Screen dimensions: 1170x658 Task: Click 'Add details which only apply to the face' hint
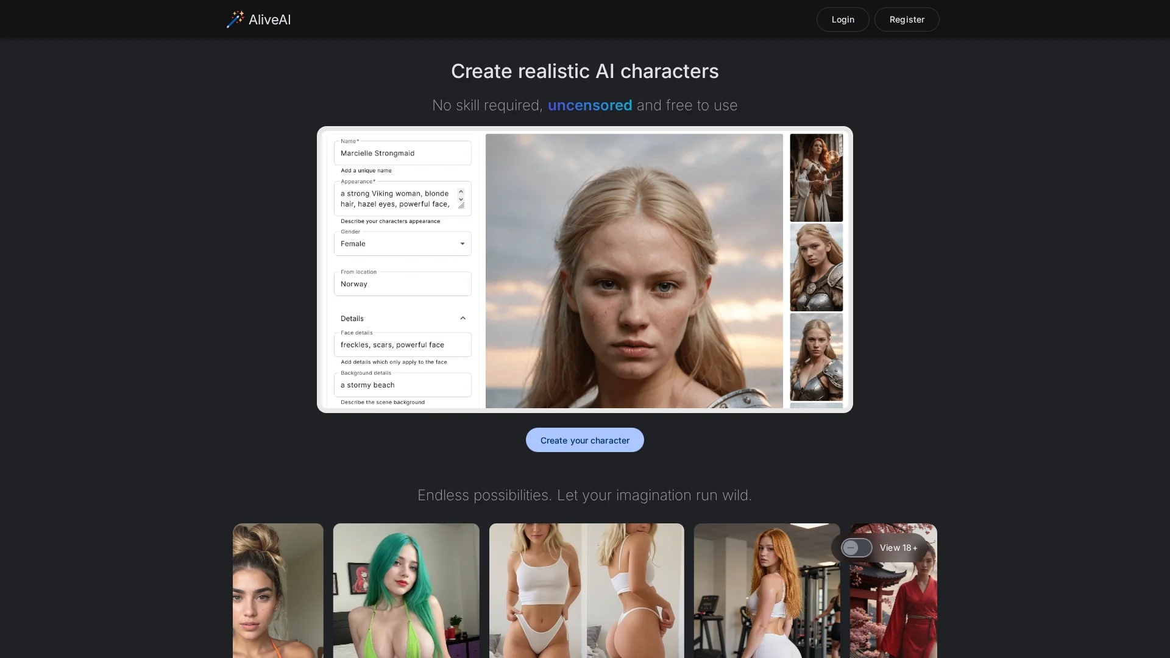pyautogui.click(x=394, y=362)
